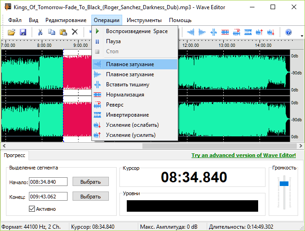
Task: Expand the toolbar overflow arrow
Action: click(302, 36)
